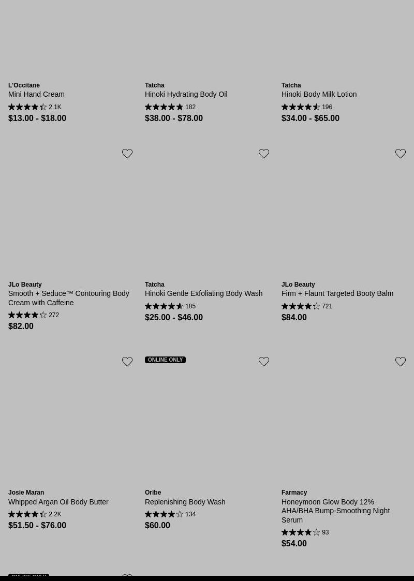414x581 pixels.
Task: Go to Firm + Flaunt Targeted Booty Balm
Action: pyautogui.click(x=337, y=293)
